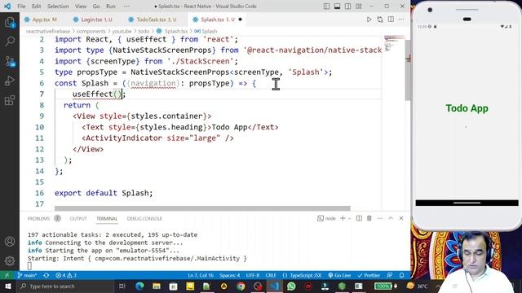522x293 pixels.
Task: Open editor more actions ellipsis
Action: pyautogui.click(x=401, y=20)
